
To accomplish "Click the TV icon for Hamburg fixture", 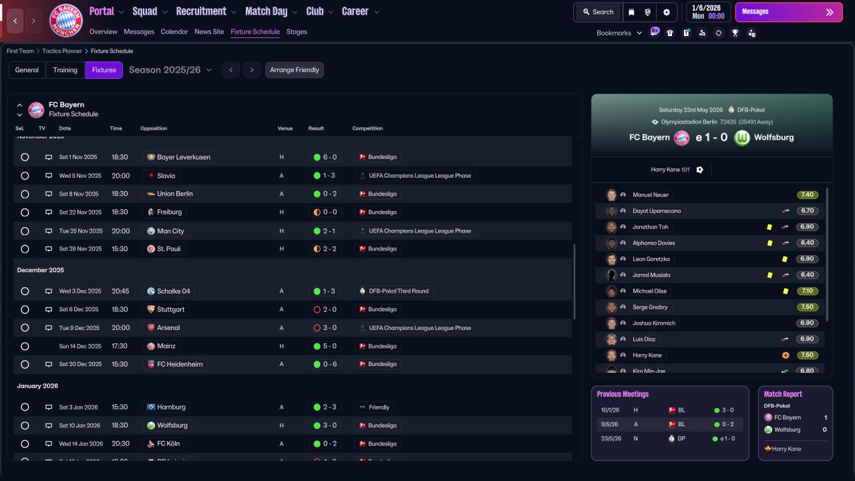I will (49, 407).
